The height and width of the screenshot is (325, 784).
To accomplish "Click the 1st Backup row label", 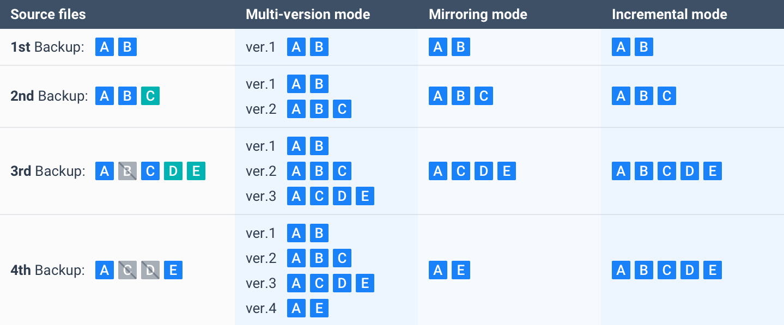I will tap(47, 47).
